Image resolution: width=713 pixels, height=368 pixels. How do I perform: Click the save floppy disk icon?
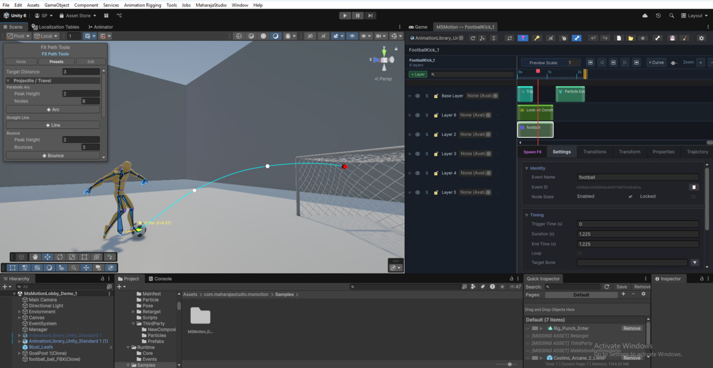click(672, 38)
